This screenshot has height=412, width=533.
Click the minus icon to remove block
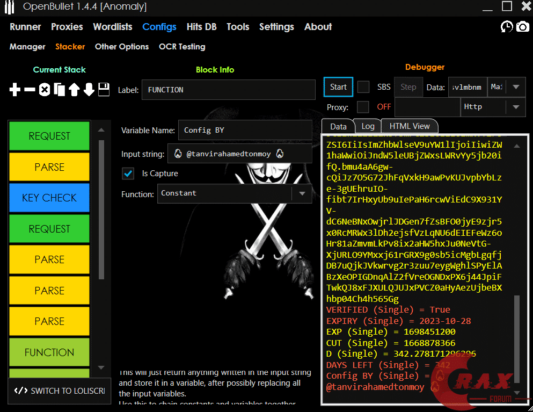click(x=30, y=90)
